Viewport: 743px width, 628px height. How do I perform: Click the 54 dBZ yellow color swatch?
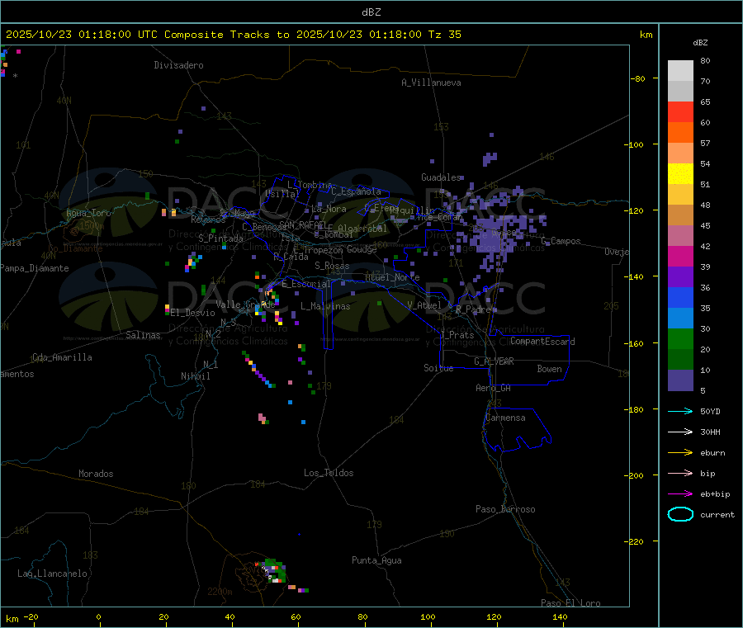click(x=680, y=174)
